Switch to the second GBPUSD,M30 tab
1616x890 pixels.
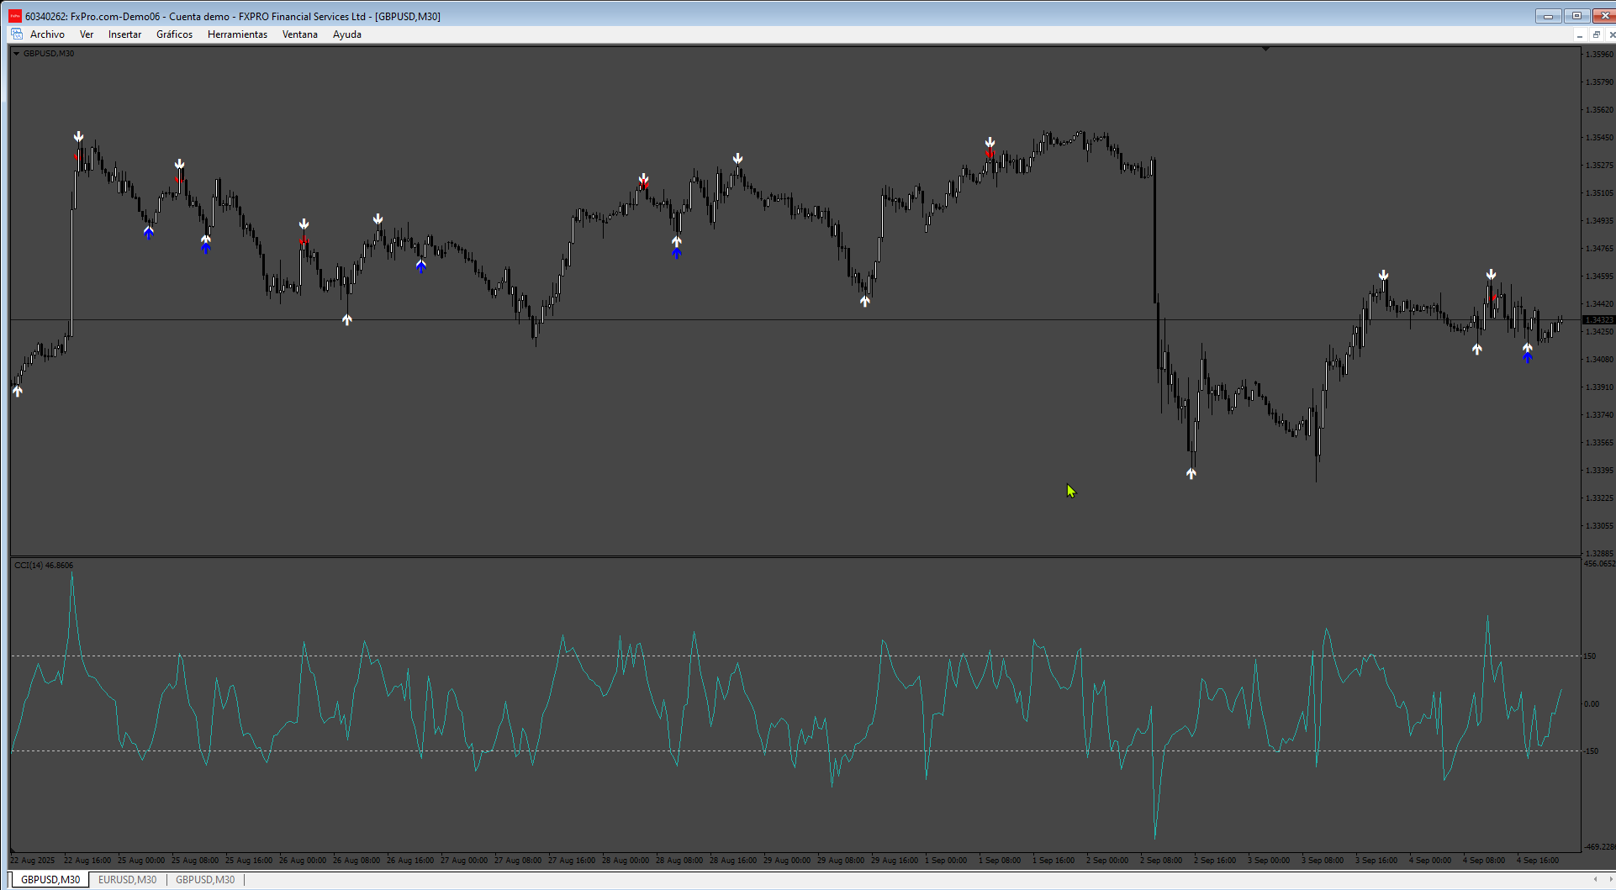(x=205, y=880)
